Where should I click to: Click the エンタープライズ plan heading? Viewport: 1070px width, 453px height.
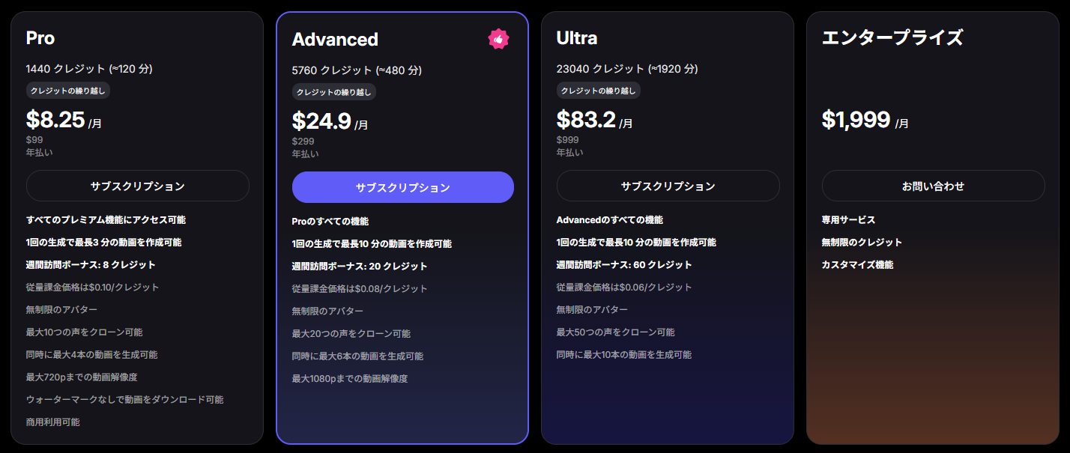click(x=892, y=37)
